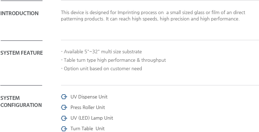Click the hexagon icon beside UV (LED) Lamp Unit
The height and width of the screenshot is (132, 259).
64,118
